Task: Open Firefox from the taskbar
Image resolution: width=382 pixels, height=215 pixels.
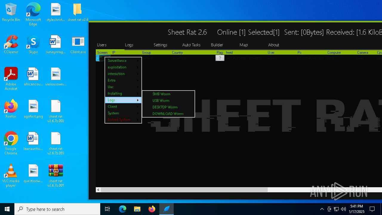Action: [152, 209]
